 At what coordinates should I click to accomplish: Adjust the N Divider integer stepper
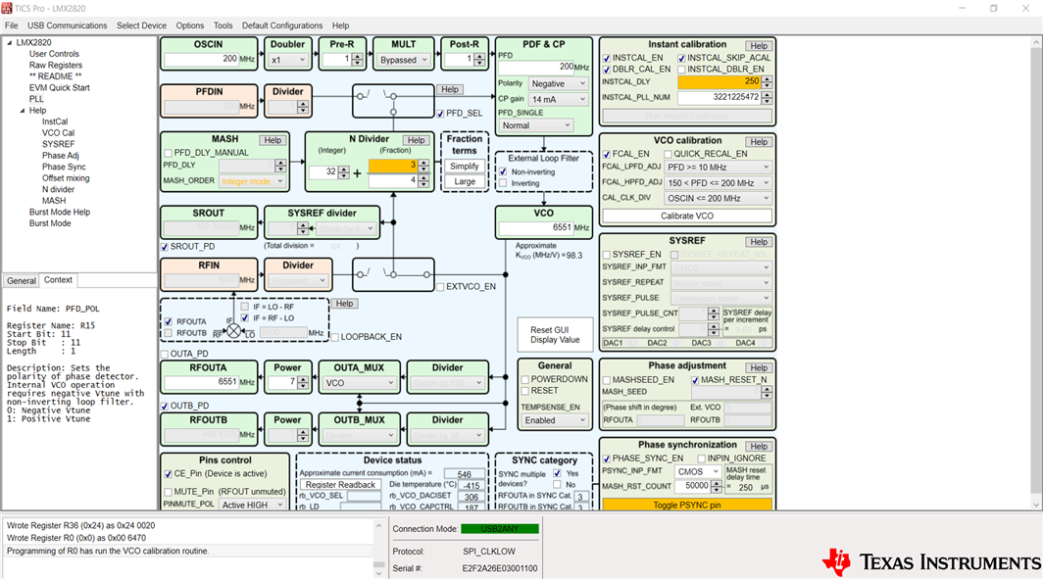[344, 172]
